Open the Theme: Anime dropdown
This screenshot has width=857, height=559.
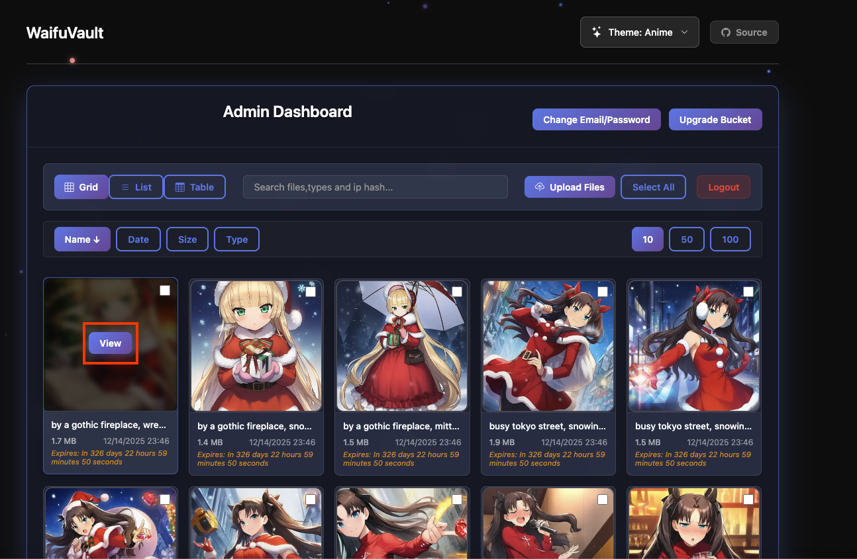click(x=639, y=32)
